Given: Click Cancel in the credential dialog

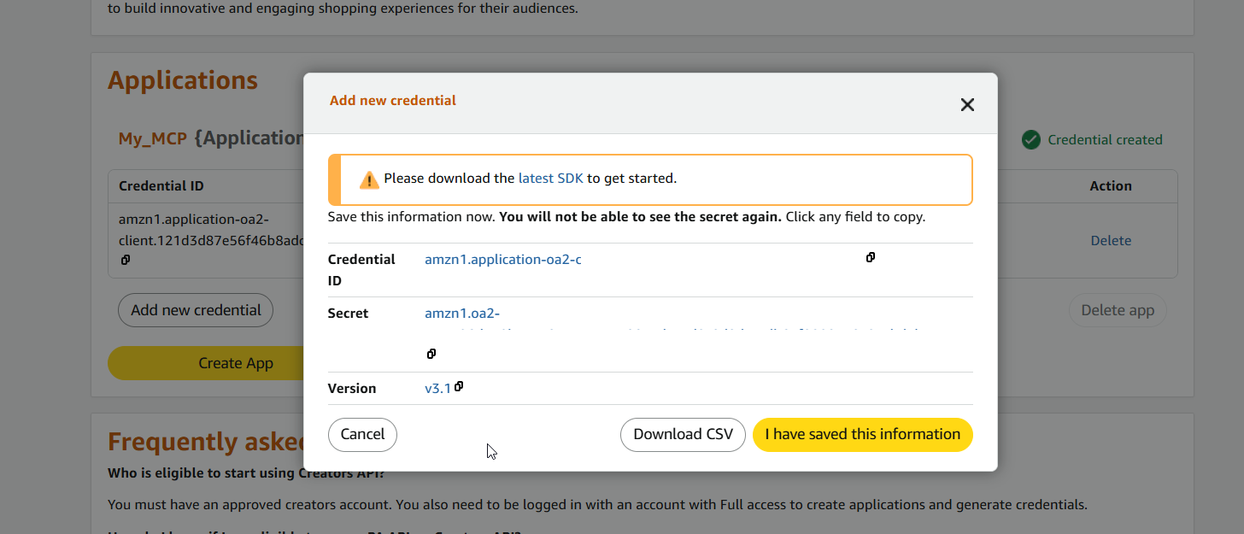Looking at the screenshot, I should 362,434.
